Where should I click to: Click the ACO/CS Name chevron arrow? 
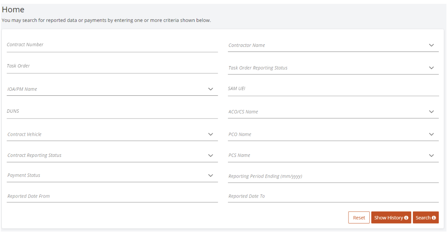(x=431, y=112)
